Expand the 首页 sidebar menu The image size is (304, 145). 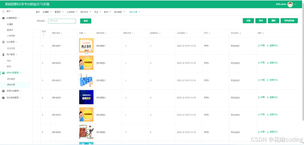[15, 11]
